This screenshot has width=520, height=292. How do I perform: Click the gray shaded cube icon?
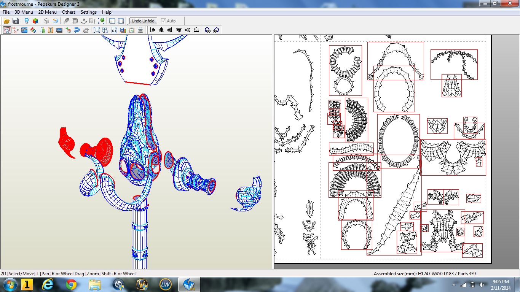(46, 21)
